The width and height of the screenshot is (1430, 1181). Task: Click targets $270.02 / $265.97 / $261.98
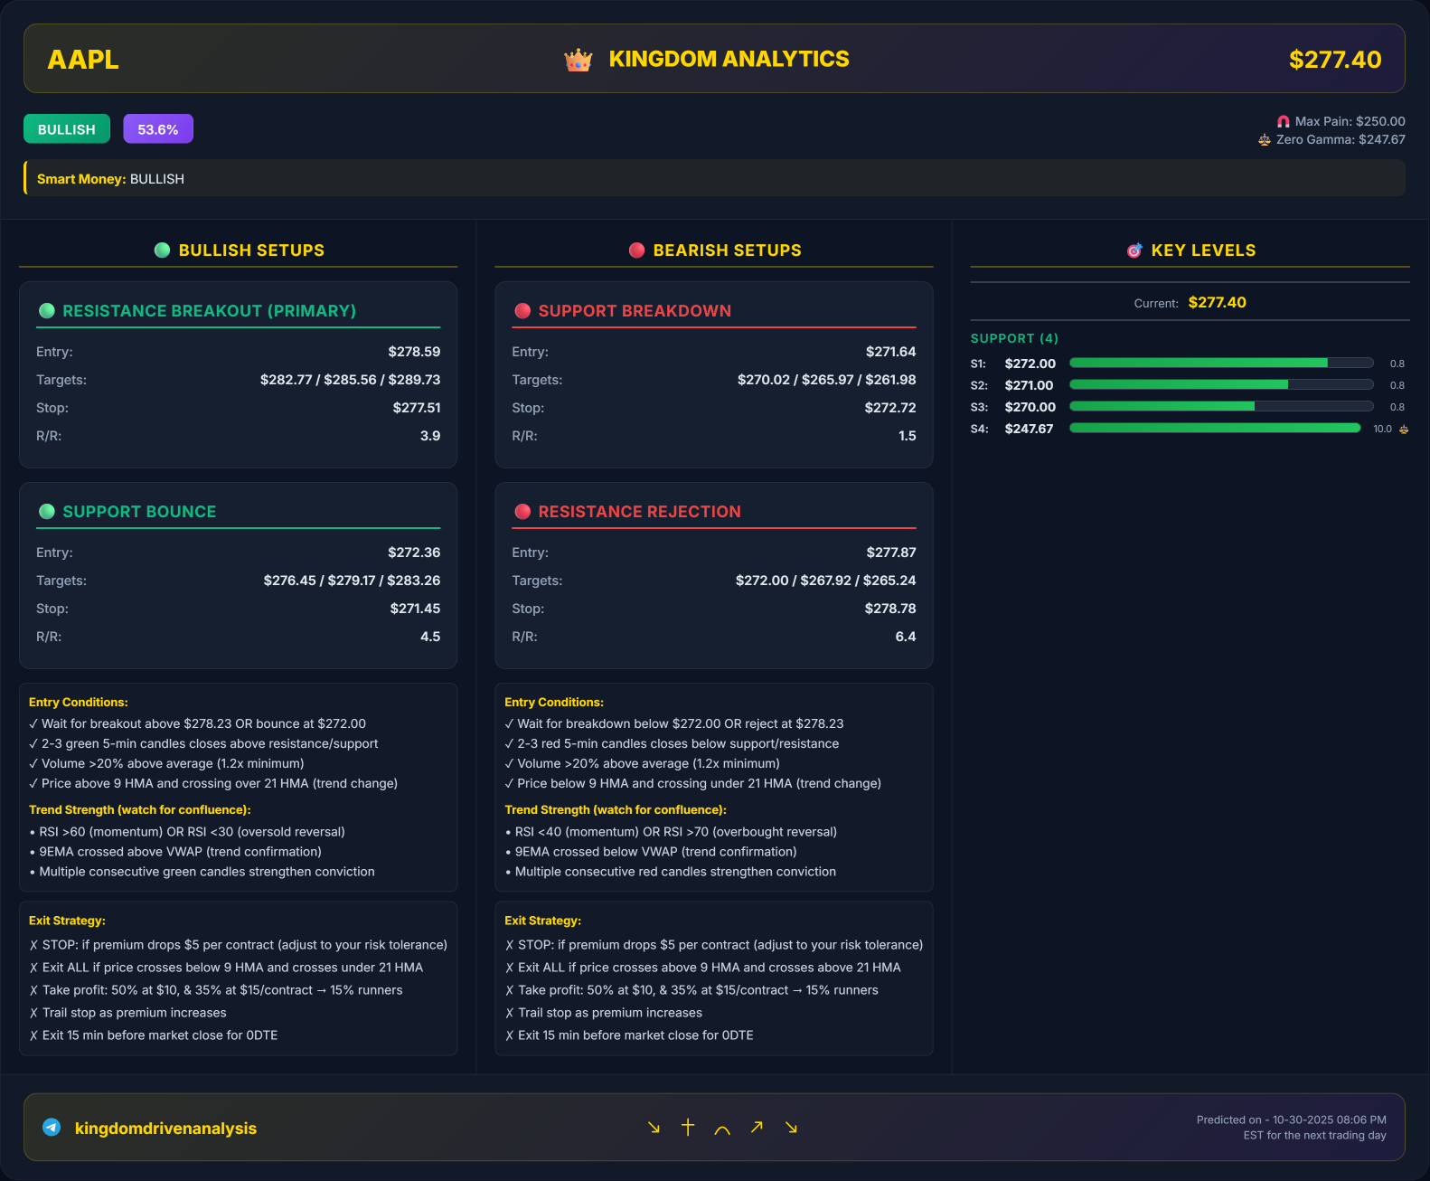(x=827, y=380)
